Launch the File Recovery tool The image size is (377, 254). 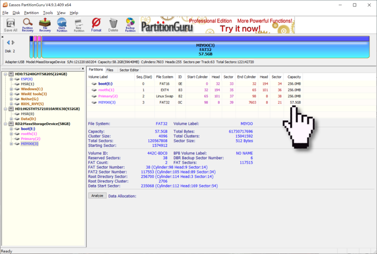[x=45, y=25]
